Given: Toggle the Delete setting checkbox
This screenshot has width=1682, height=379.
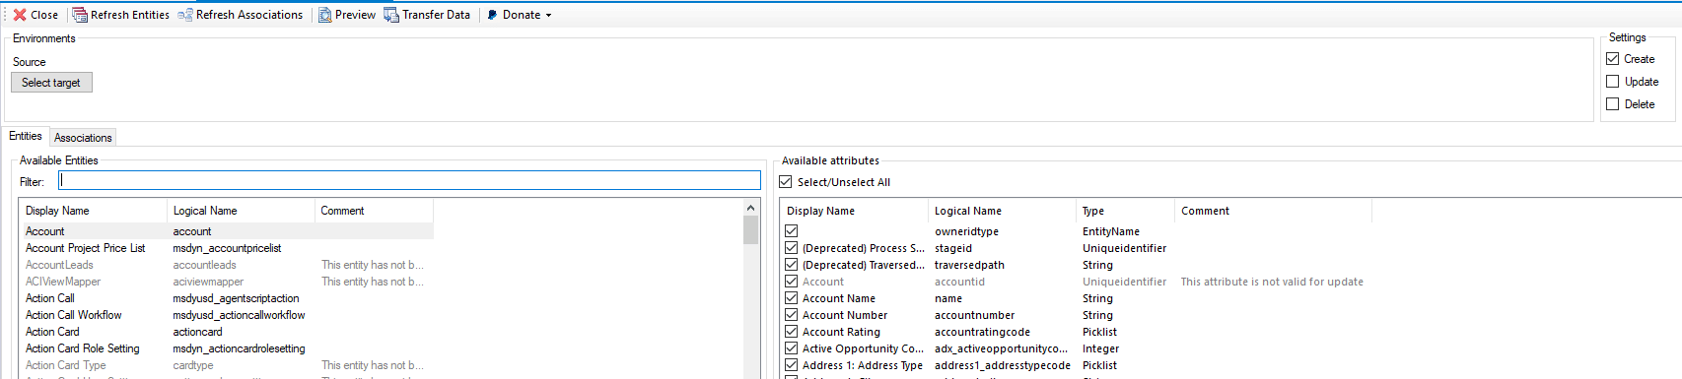Looking at the screenshot, I should [x=1613, y=104].
